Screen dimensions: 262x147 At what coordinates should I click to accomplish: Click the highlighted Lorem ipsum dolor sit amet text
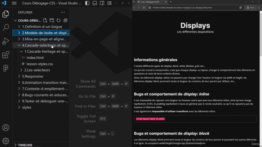coord(150,119)
